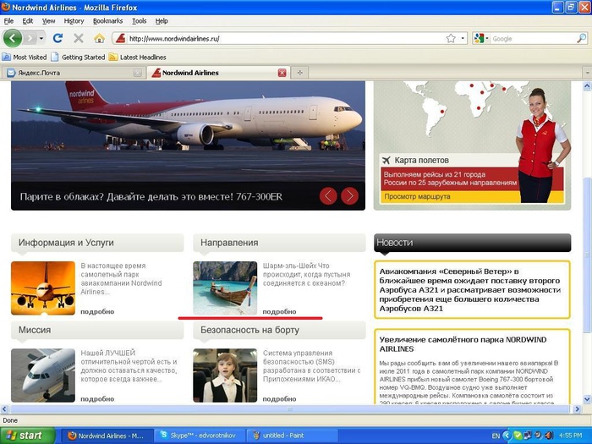Click подробно under Информация и Услуги
The width and height of the screenshot is (592, 444).
click(97, 311)
